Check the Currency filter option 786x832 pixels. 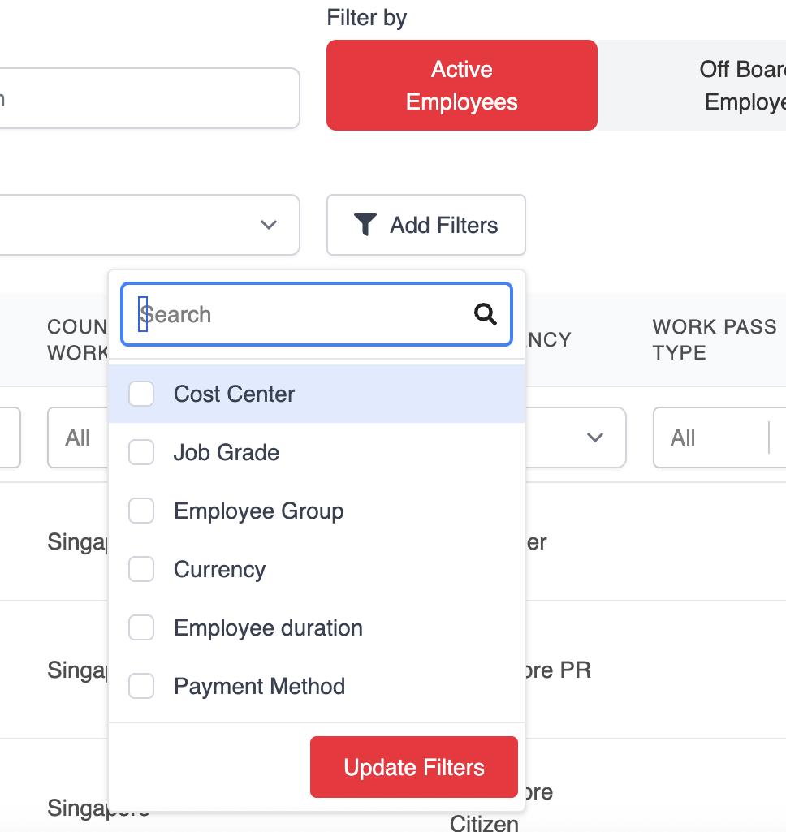point(141,569)
